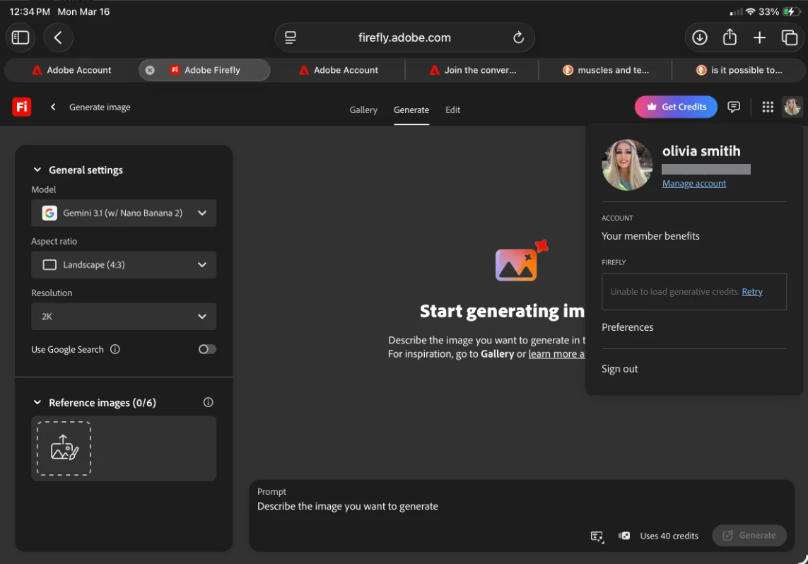Switch to the Join the conver... browser tab
The image size is (808, 564).
472,70
